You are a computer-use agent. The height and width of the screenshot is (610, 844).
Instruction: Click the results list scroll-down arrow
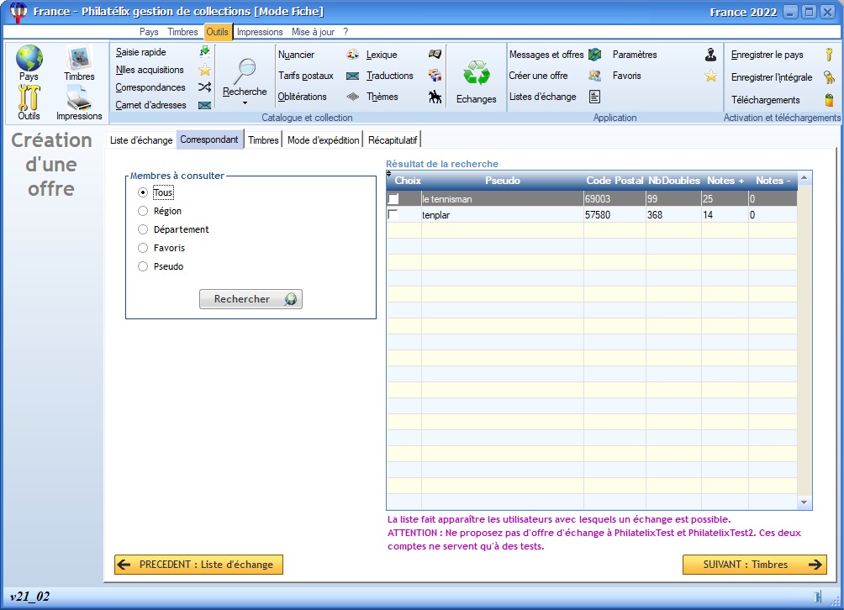coord(804,502)
